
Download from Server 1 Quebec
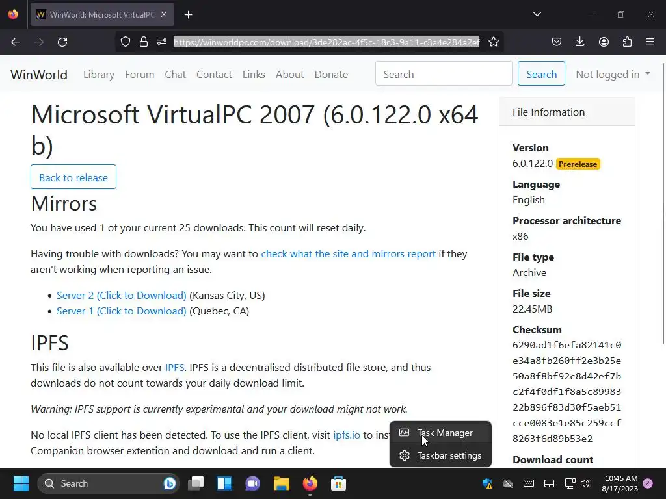coord(122,311)
